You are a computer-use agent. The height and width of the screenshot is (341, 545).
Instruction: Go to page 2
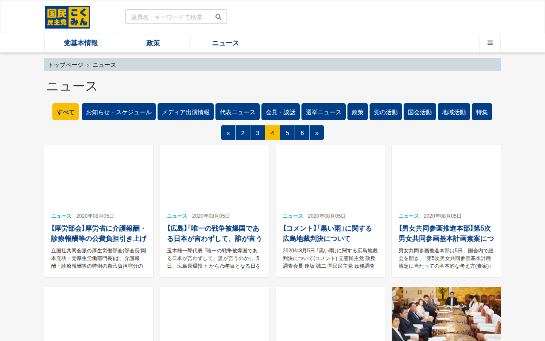243,133
